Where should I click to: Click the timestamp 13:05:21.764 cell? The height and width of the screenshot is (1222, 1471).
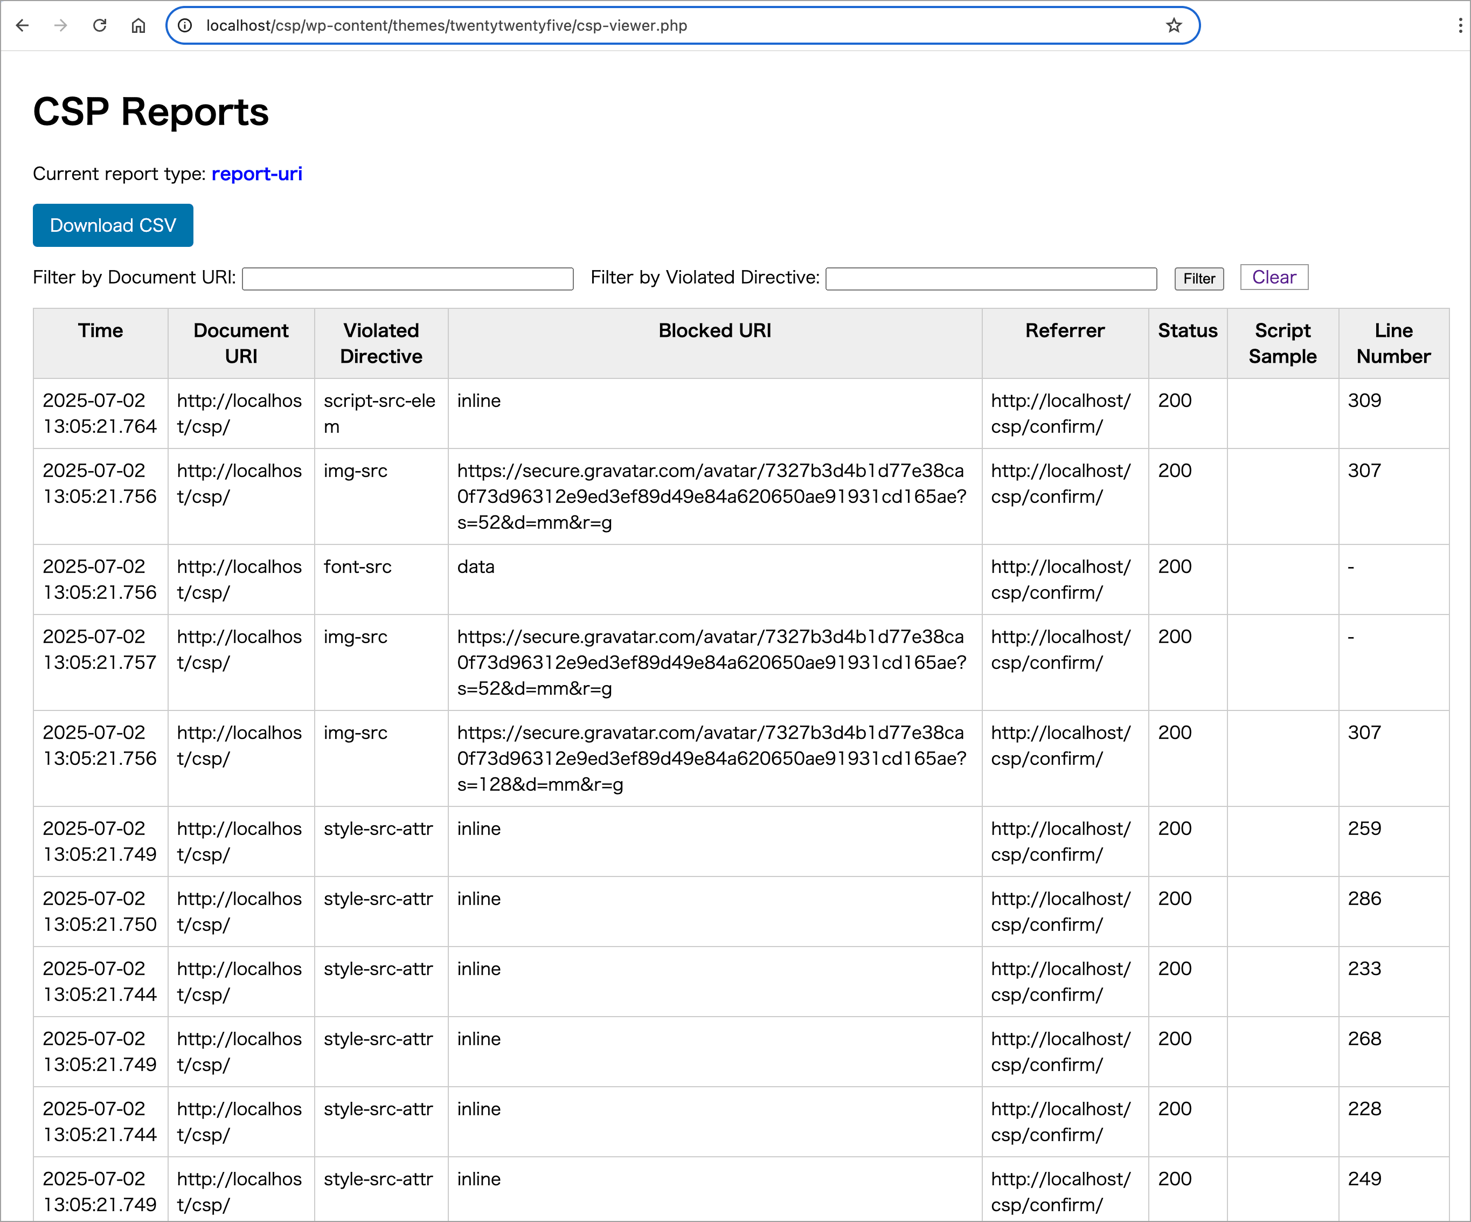click(x=101, y=413)
